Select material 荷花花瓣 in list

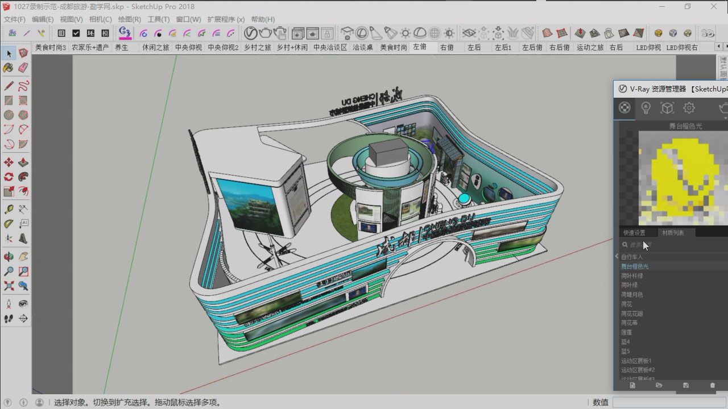pyautogui.click(x=632, y=314)
